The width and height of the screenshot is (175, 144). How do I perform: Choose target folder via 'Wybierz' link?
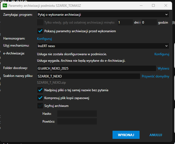point(163,68)
